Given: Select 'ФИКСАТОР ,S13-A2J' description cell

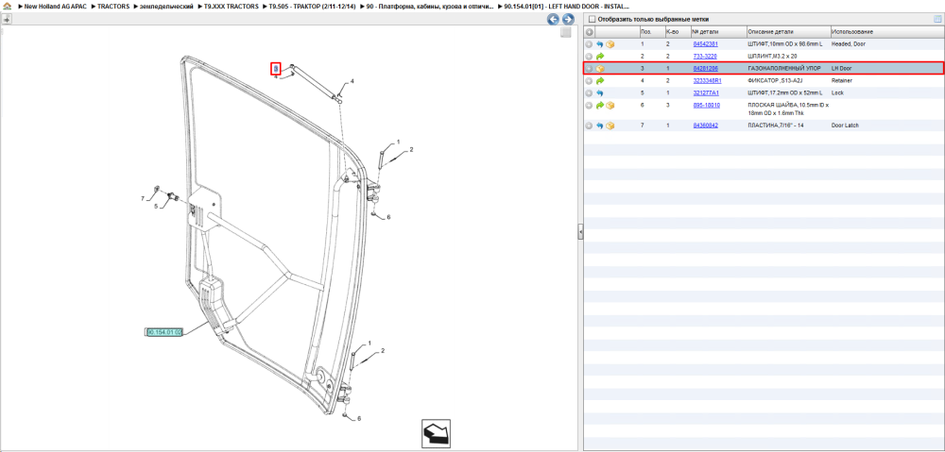Looking at the screenshot, I should (774, 80).
